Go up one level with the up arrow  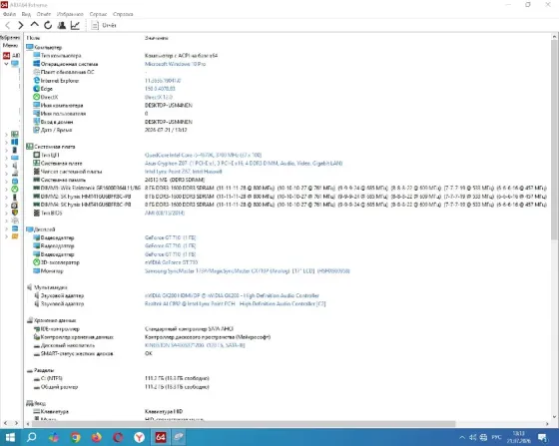coord(34,25)
